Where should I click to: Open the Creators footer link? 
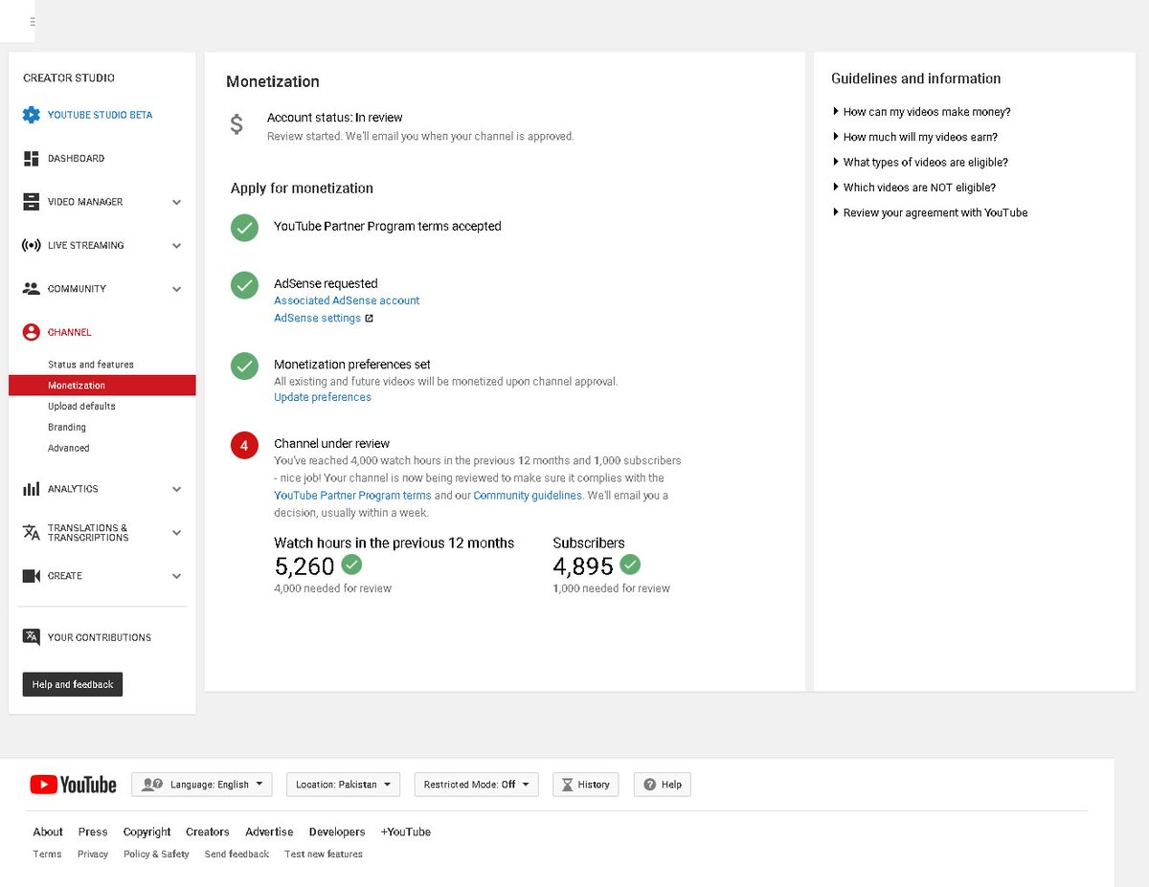pos(208,832)
